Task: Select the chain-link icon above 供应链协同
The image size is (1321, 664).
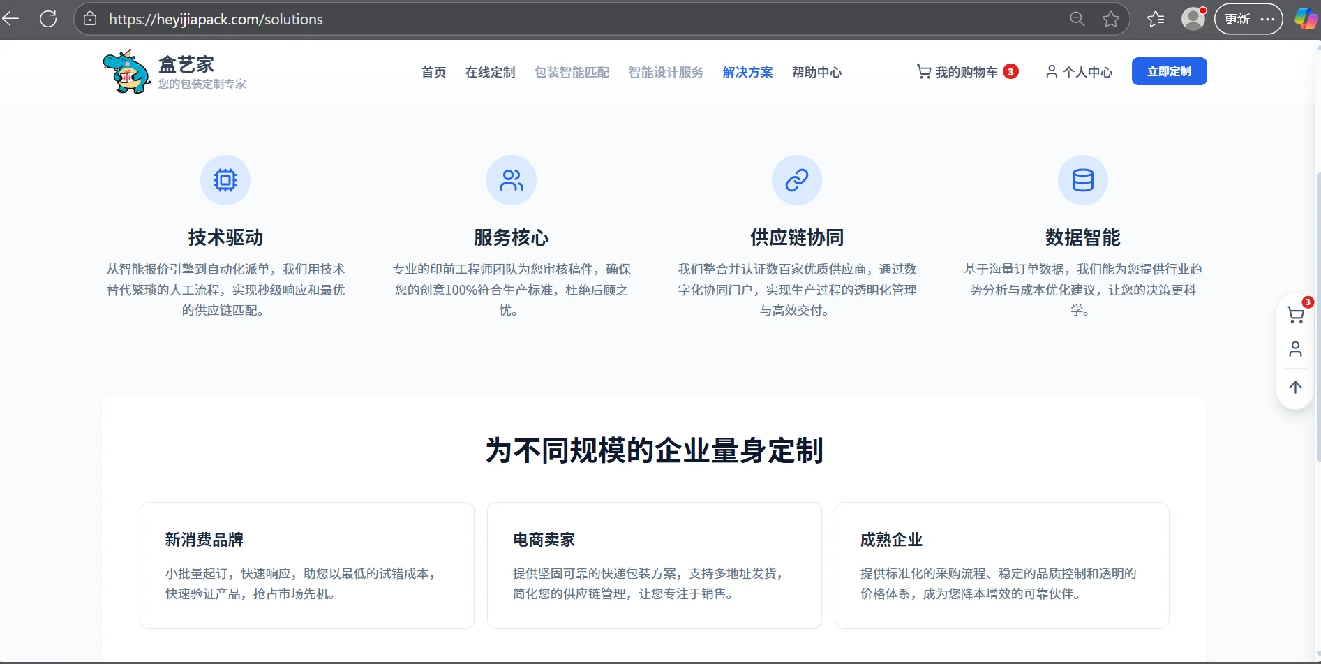Action: (796, 179)
